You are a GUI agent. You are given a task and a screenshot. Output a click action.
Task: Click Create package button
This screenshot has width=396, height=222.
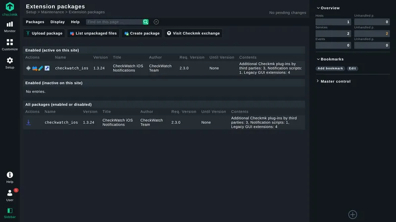tap(142, 33)
